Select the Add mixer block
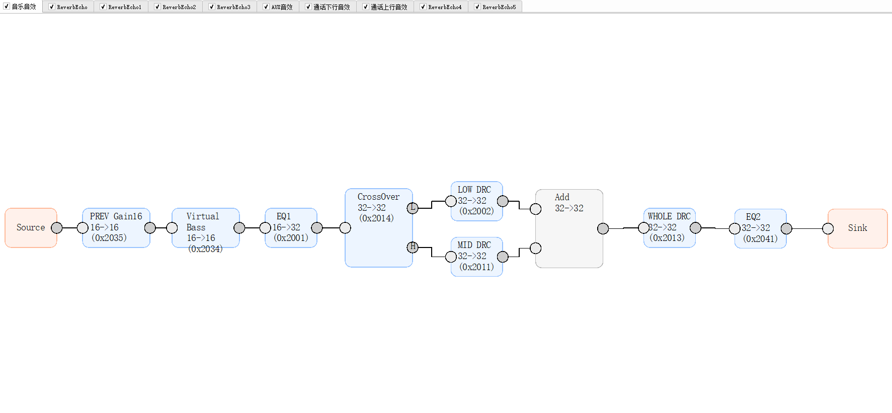This screenshot has height=413, width=892. [569, 228]
